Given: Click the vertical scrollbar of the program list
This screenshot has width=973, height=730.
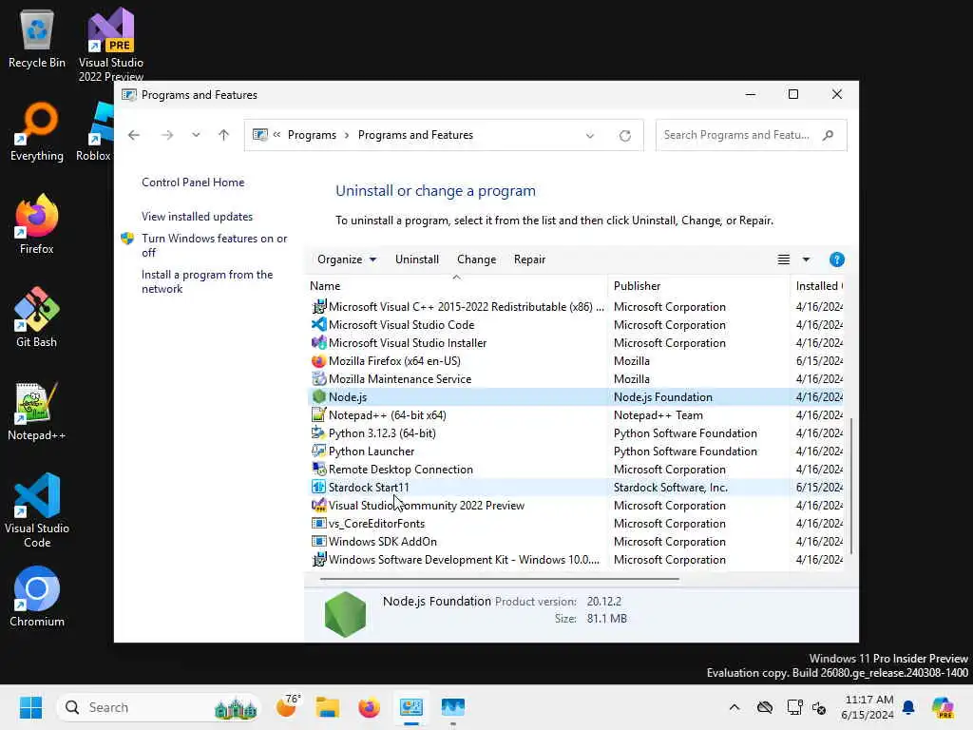Looking at the screenshot, I should (x=851, y=486).
